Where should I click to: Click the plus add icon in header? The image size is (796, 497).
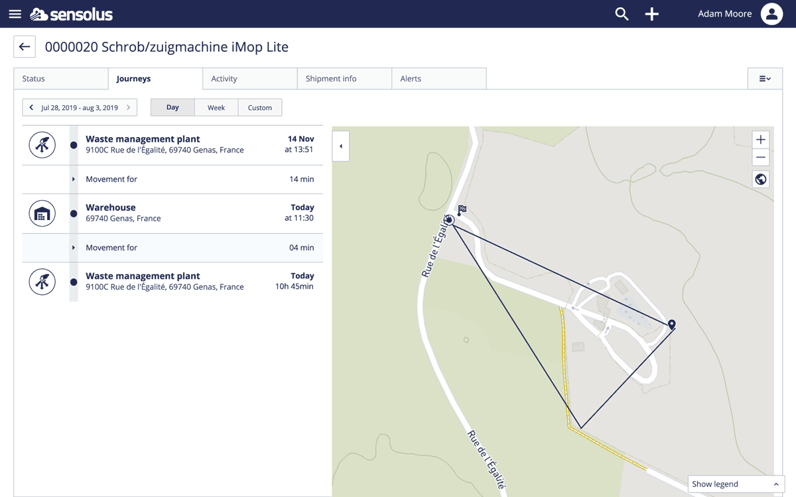click(x=652, y=14)
